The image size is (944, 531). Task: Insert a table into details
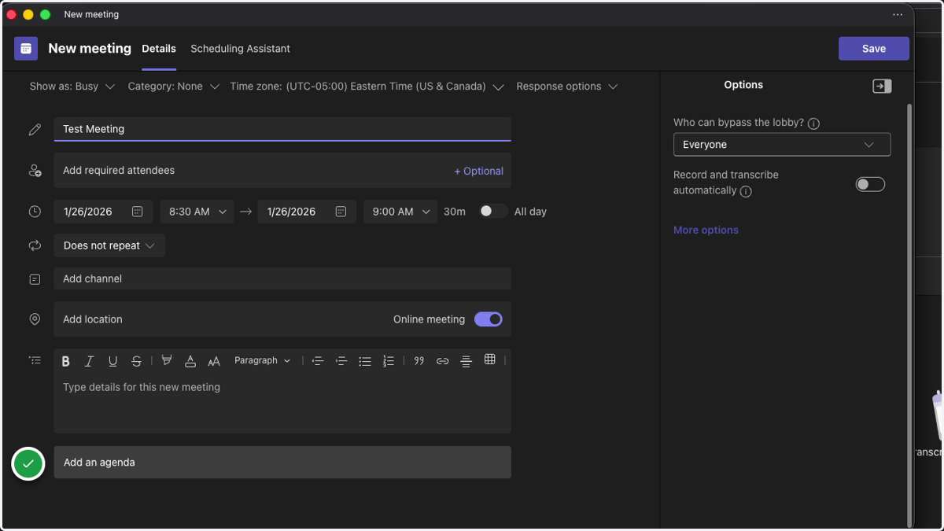(490, 360)
